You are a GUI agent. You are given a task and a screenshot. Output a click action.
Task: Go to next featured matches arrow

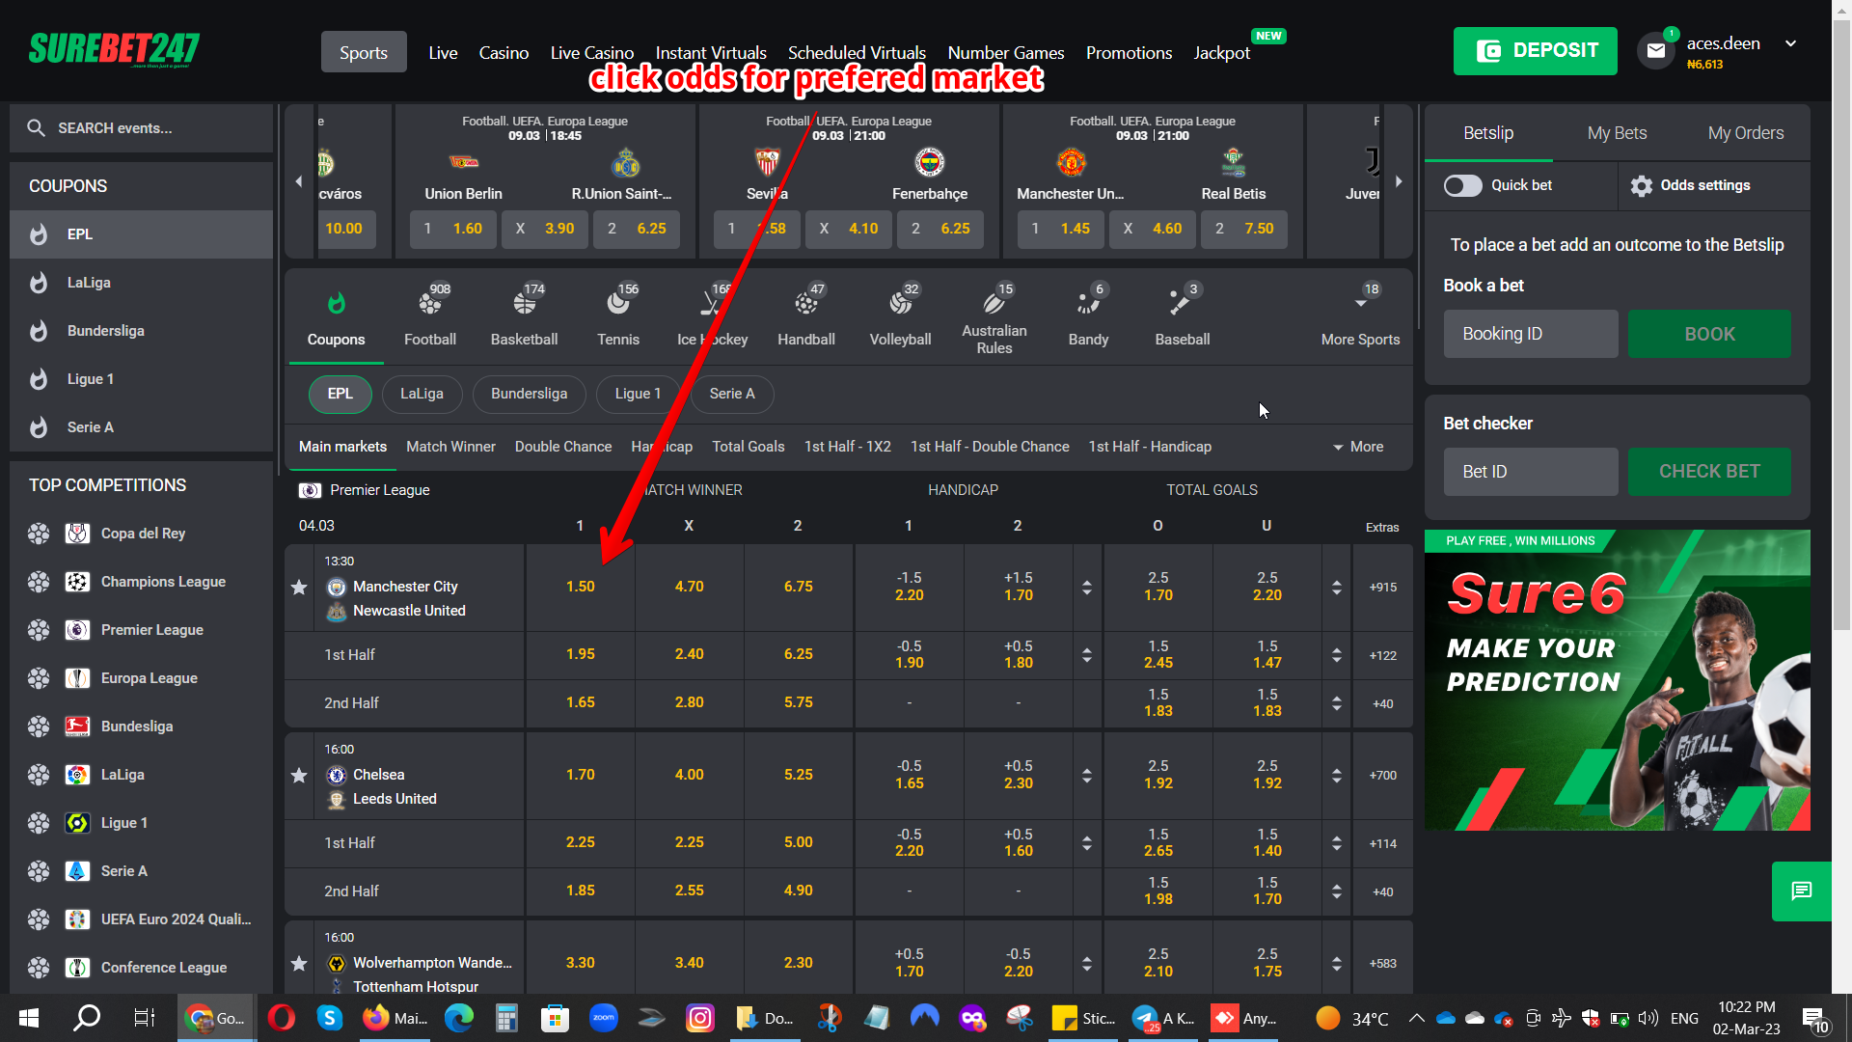coord(1399,181)
